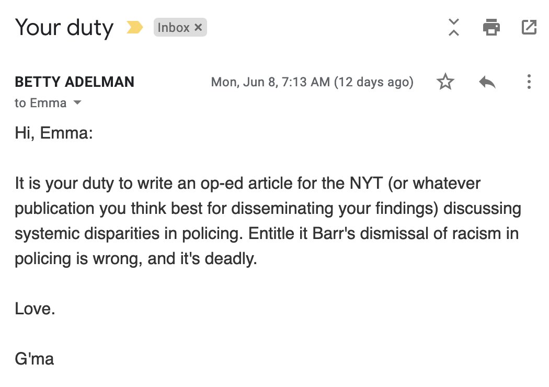
Task: Click the "Hi, Emma:" greeting line
Action: (x=54, y=133)
